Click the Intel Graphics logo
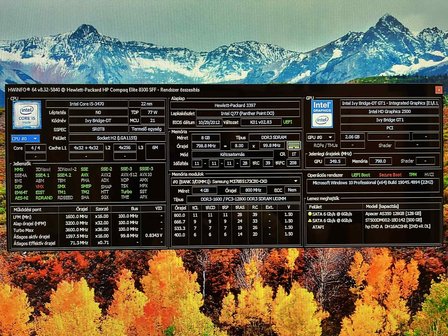This screenshot has width=448, height=336. click(322, 114)
